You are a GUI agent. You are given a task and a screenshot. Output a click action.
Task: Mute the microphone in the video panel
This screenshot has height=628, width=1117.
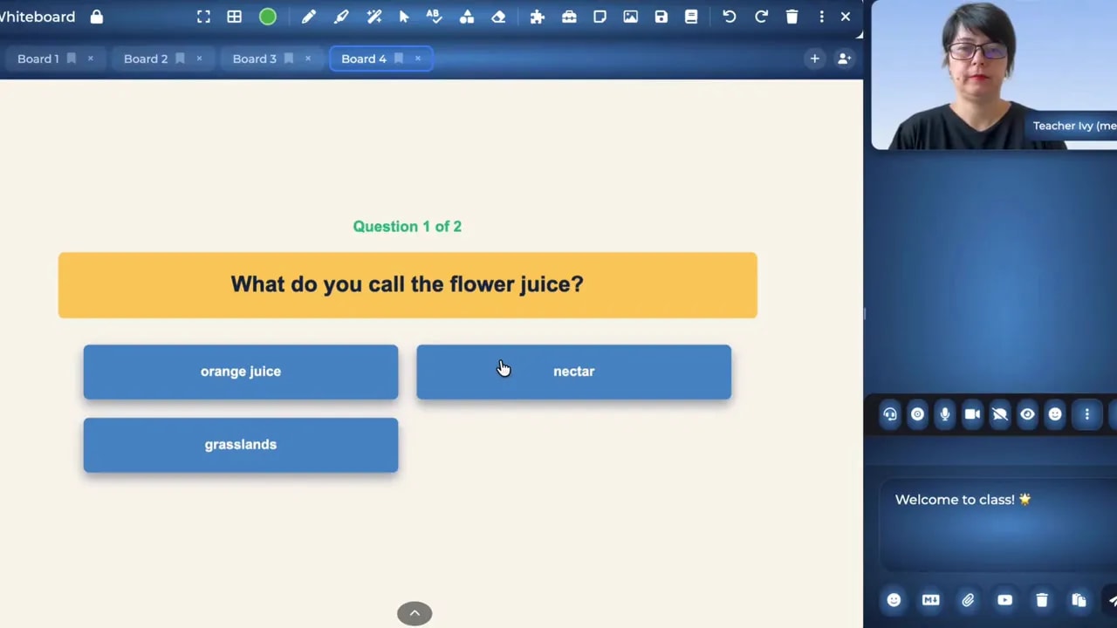(x=944, y=414)
